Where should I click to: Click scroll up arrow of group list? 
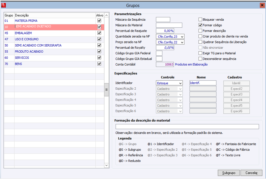(106, 15)
